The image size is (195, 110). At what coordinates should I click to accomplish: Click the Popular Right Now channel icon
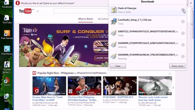click(x=34, y=73)
